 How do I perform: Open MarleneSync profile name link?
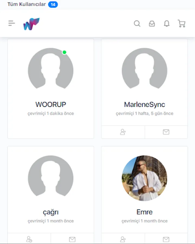[x=144, y=104]
